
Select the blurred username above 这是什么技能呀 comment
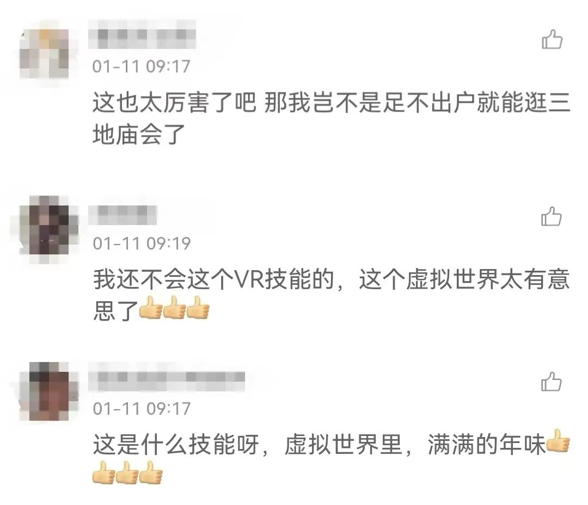click(x=167, y=377)
